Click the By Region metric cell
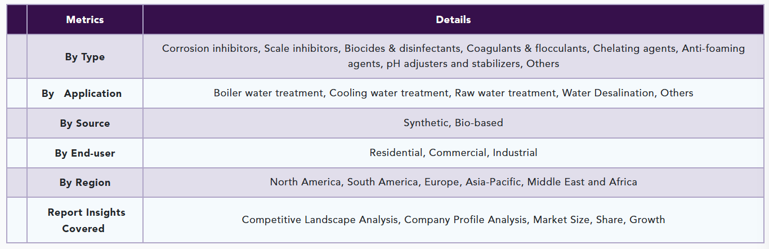Viewport: 769px width, 249px height. tap(85, 183)
